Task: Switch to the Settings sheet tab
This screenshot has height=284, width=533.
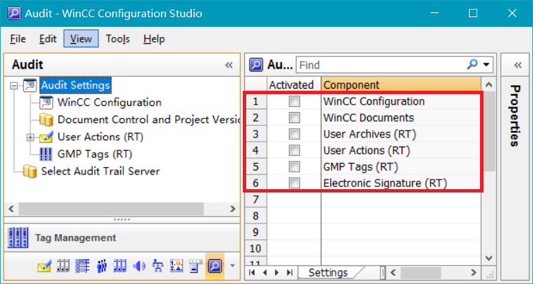Action: [x=328, y=273]
